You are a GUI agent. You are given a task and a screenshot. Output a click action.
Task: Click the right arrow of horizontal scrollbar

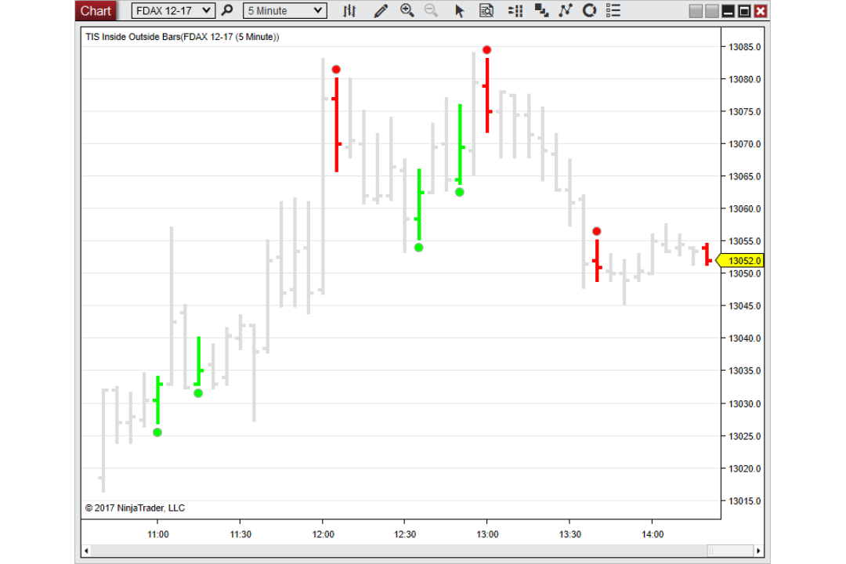tap(758, 551)
